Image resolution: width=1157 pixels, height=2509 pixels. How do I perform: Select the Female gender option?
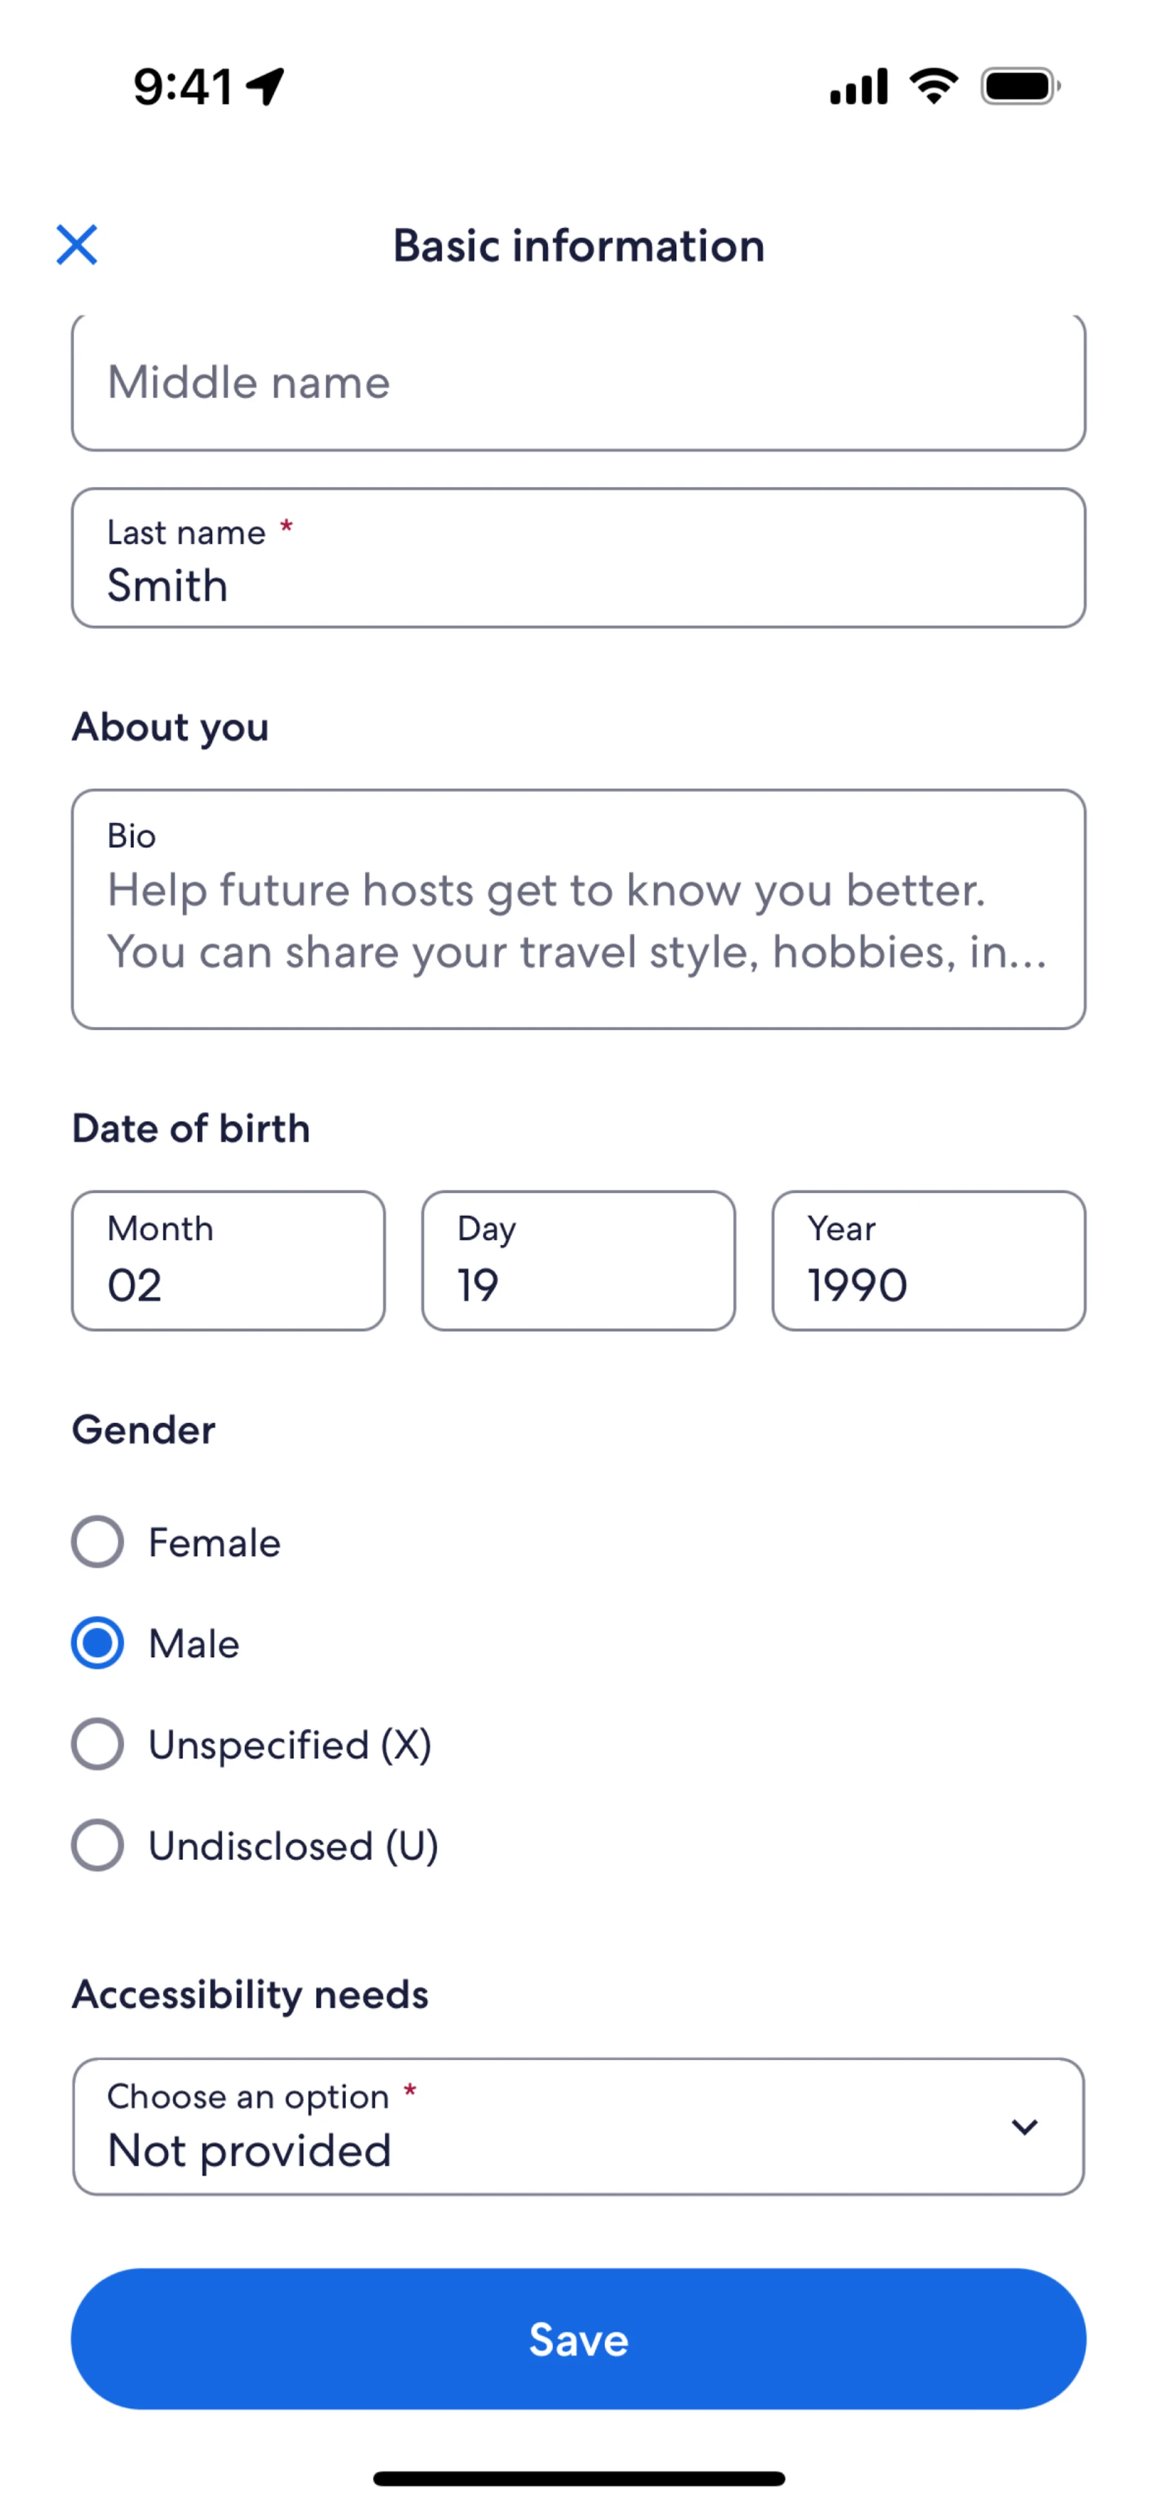click(x=98, y=1542)
